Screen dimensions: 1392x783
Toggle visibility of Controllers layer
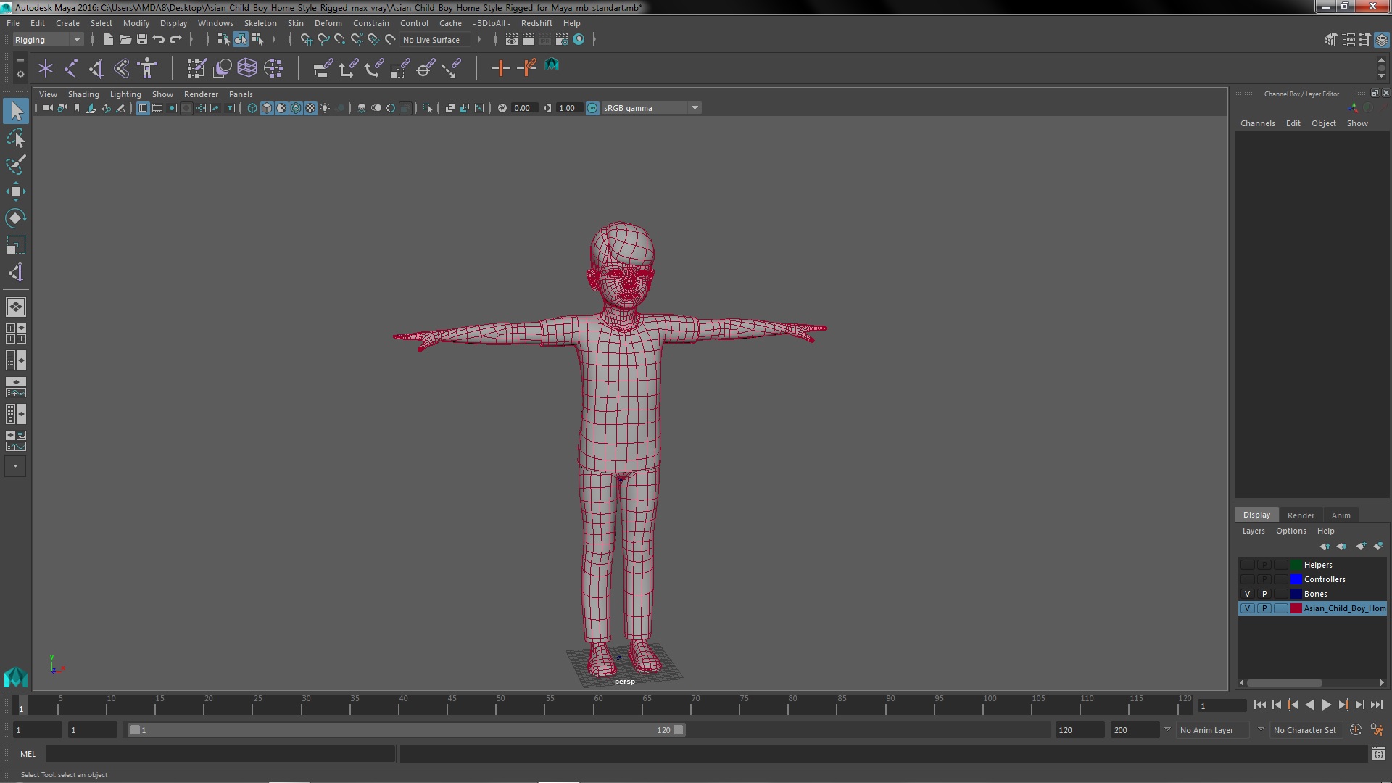[1247, 579]
